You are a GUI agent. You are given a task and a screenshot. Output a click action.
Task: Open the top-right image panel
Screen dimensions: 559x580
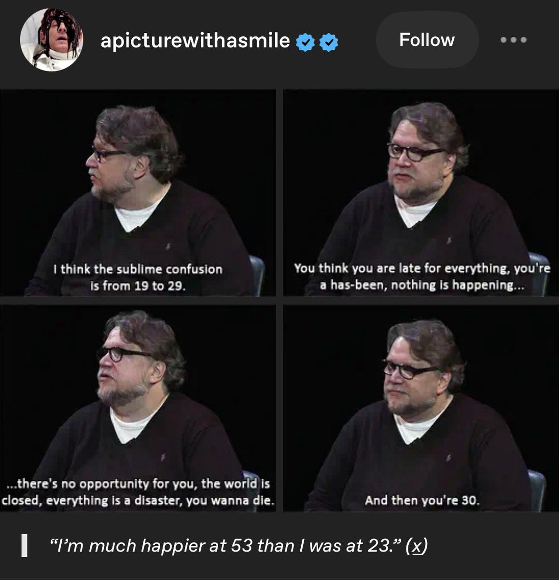421,193
